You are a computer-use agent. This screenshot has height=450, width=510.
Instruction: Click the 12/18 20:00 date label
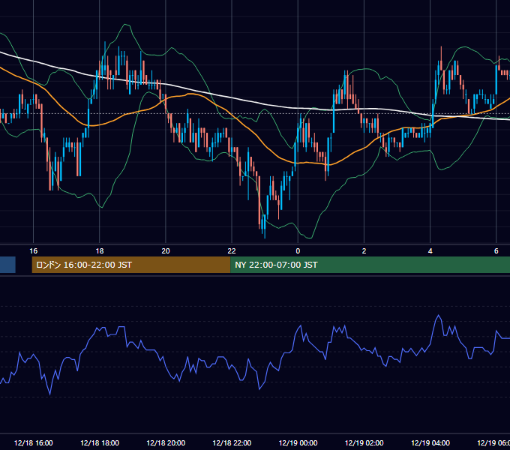click(x=166, y=442)
